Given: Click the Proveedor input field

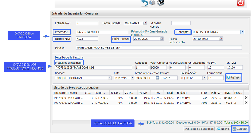Looking at the screenshot, I should (x=102, y=32).
